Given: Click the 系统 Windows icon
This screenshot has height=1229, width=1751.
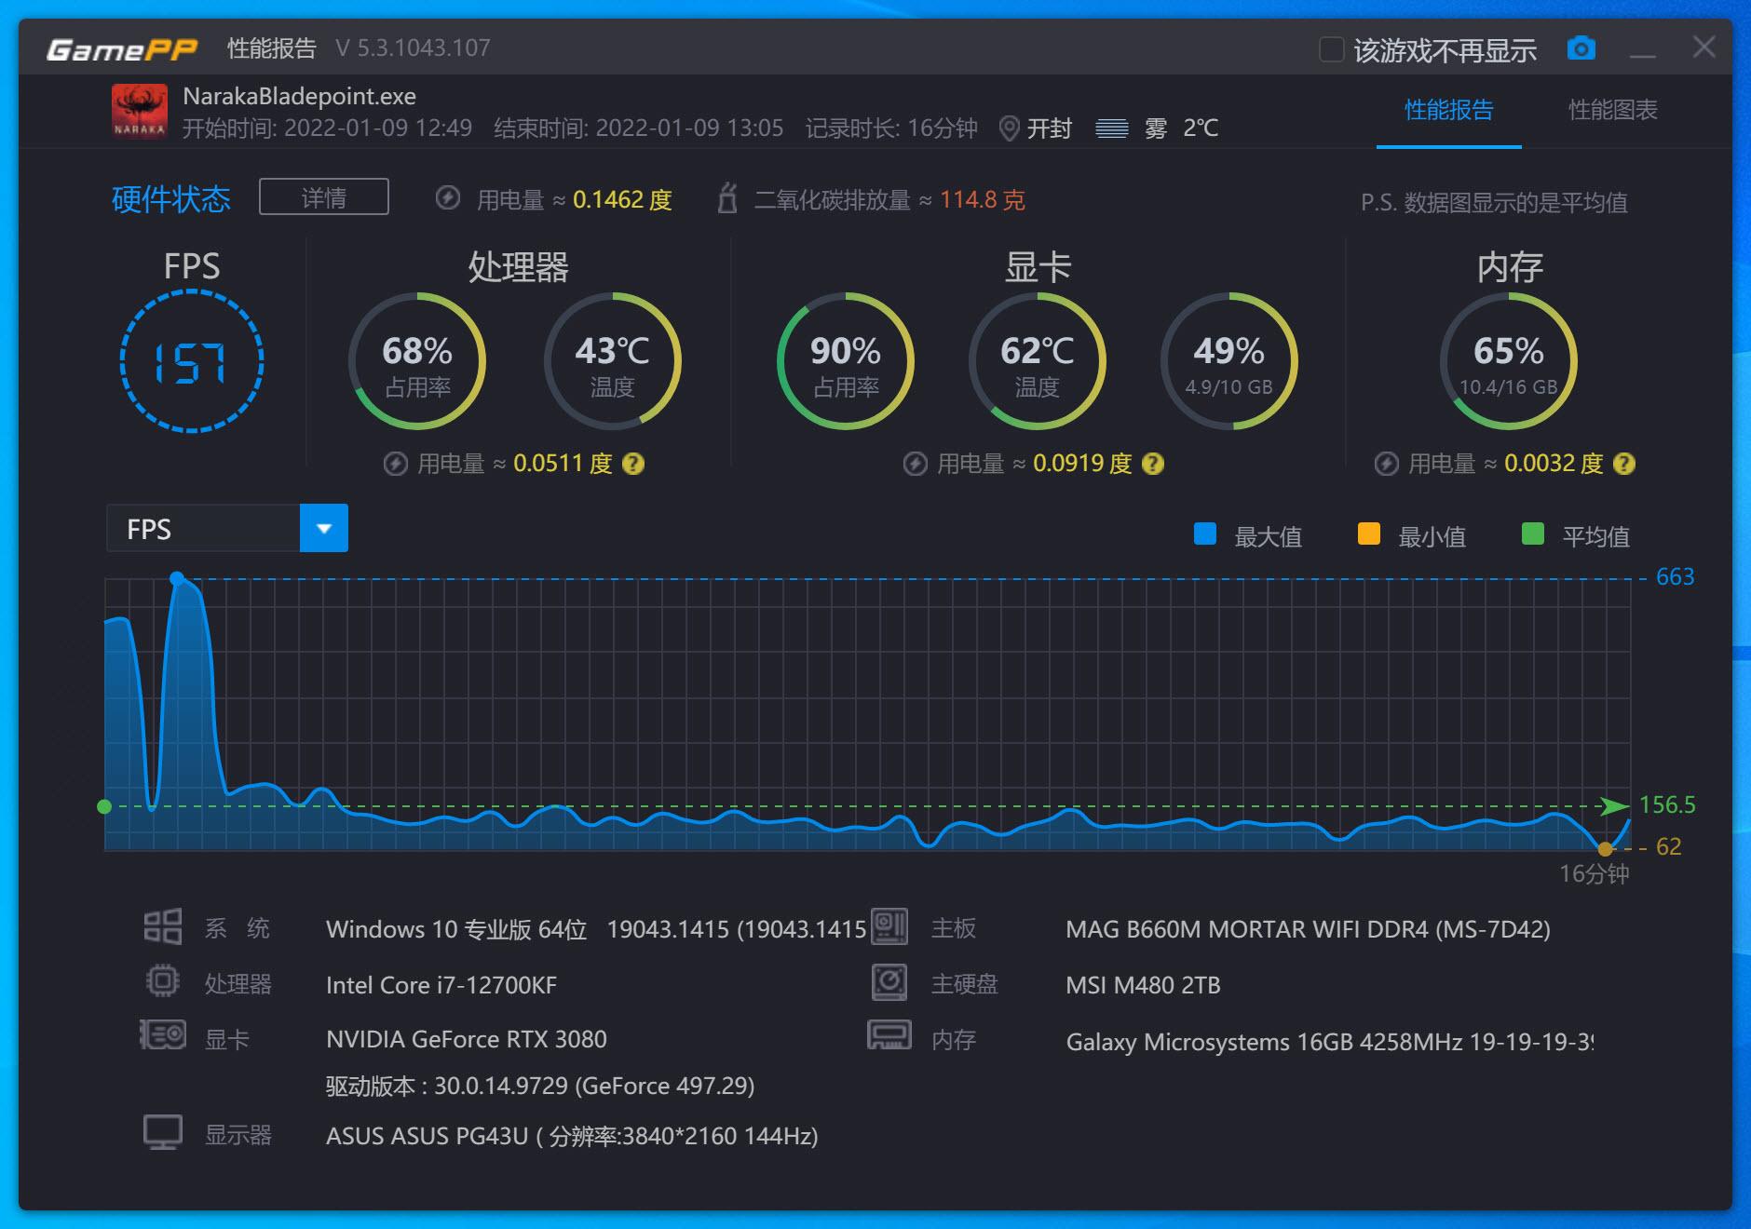Looking at the screenshot, I should (163, 927).
